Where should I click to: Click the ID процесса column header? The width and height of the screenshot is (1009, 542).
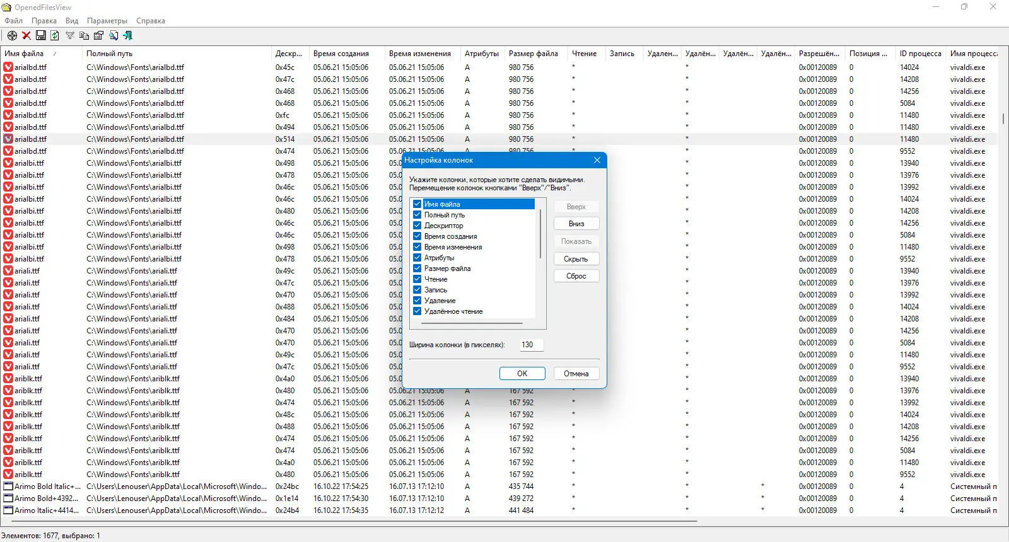(x=921, y=54)
